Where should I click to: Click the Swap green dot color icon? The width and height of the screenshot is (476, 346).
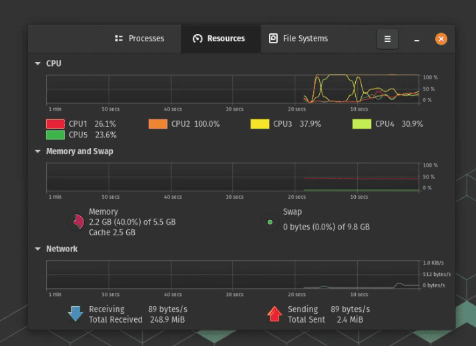click(270, 222)
